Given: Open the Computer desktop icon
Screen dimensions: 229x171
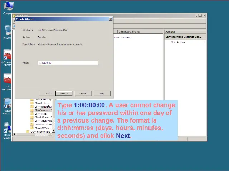Looking at the screenshot, I should 8,7.
